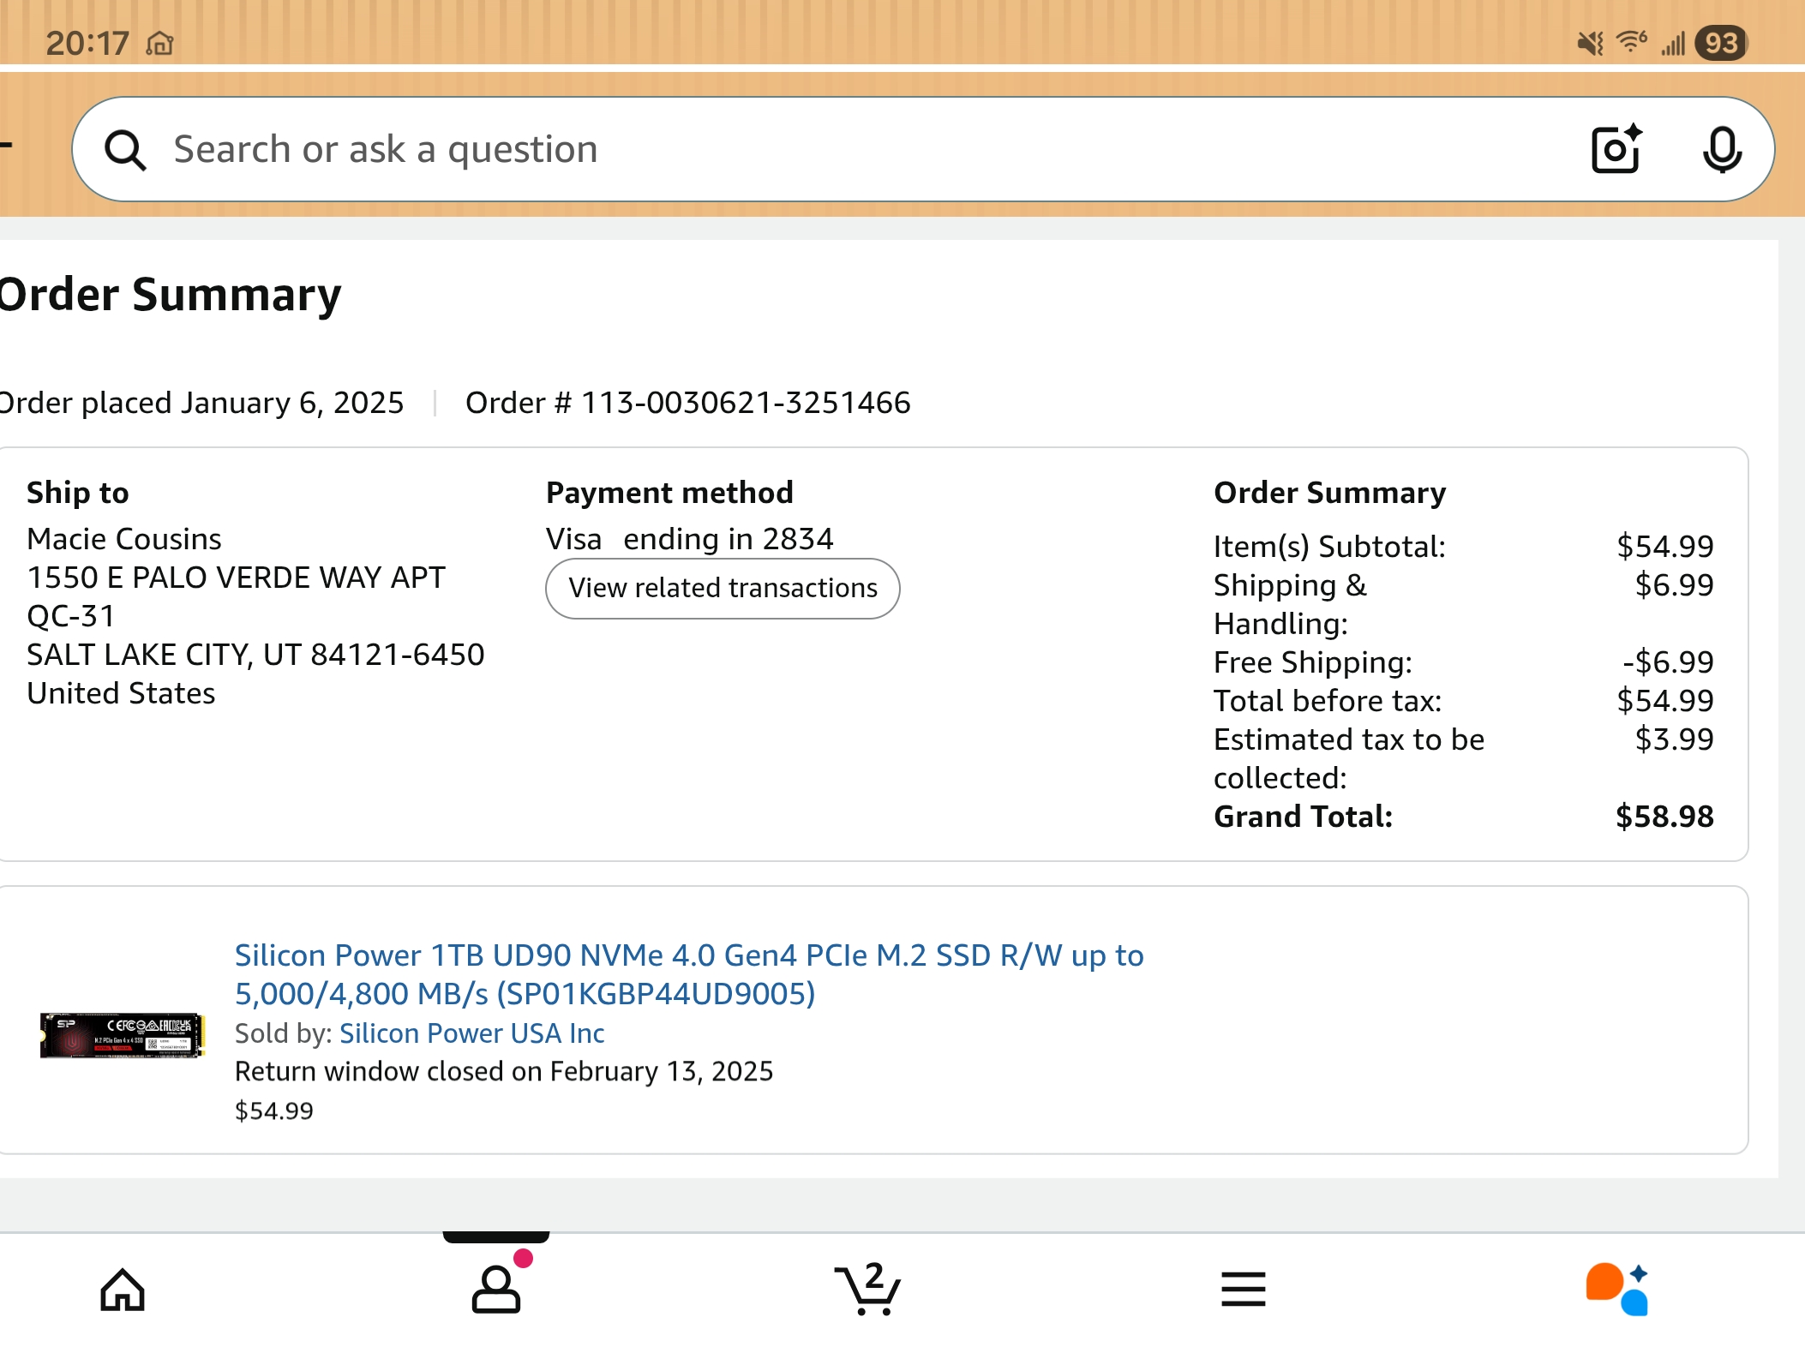Tap the SSD product thumbnail image
Screen dimensions: 1805x1347
coord(123,1035)
